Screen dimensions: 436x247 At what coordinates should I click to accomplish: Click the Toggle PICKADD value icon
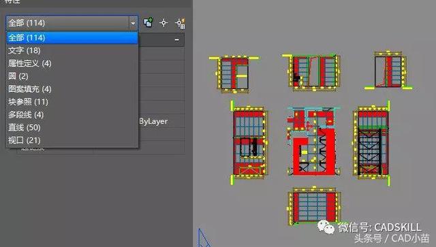coord(148,22)
